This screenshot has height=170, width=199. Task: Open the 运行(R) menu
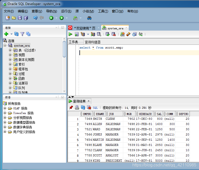tap(66, 11)
